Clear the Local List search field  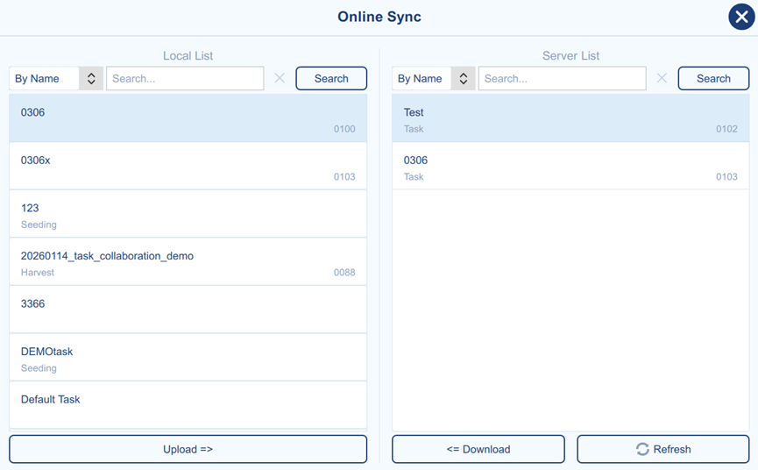[280, 78]
